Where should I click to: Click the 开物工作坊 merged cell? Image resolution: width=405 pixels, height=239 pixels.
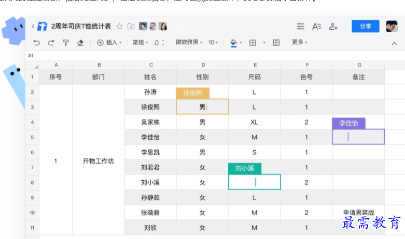click(99, 161)
